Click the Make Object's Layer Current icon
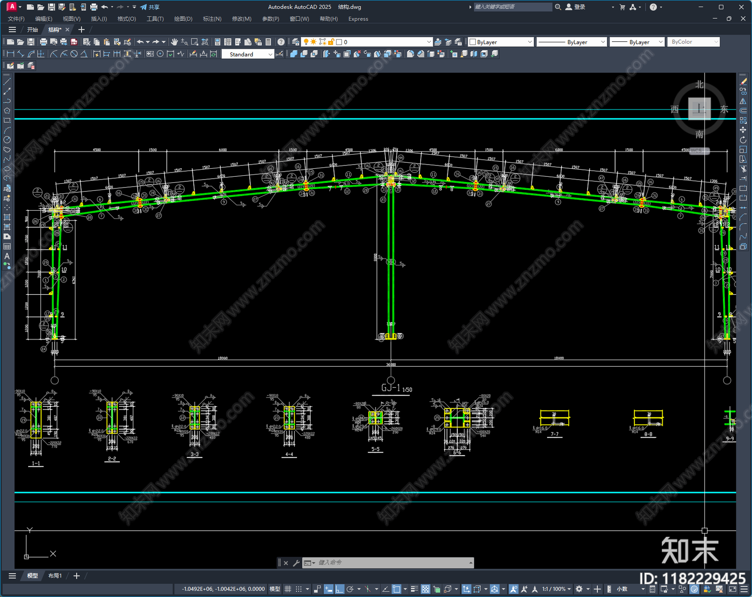 (438, 42)
